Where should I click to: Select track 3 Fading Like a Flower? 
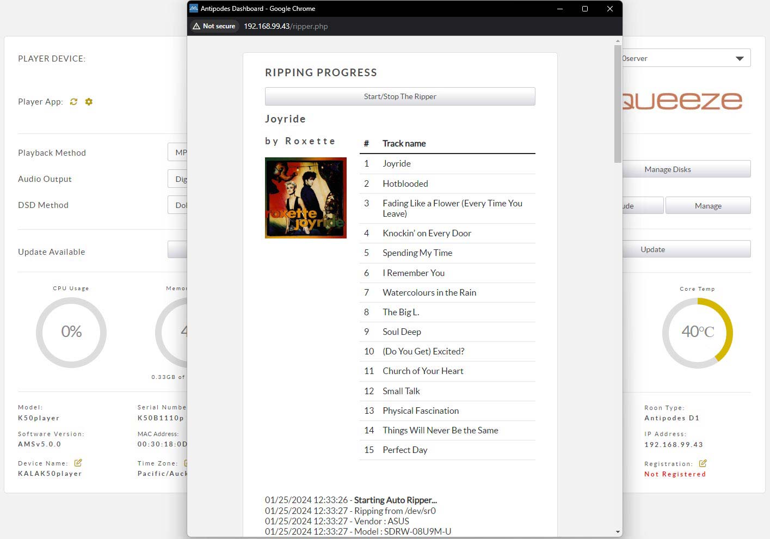coord(447,209)
